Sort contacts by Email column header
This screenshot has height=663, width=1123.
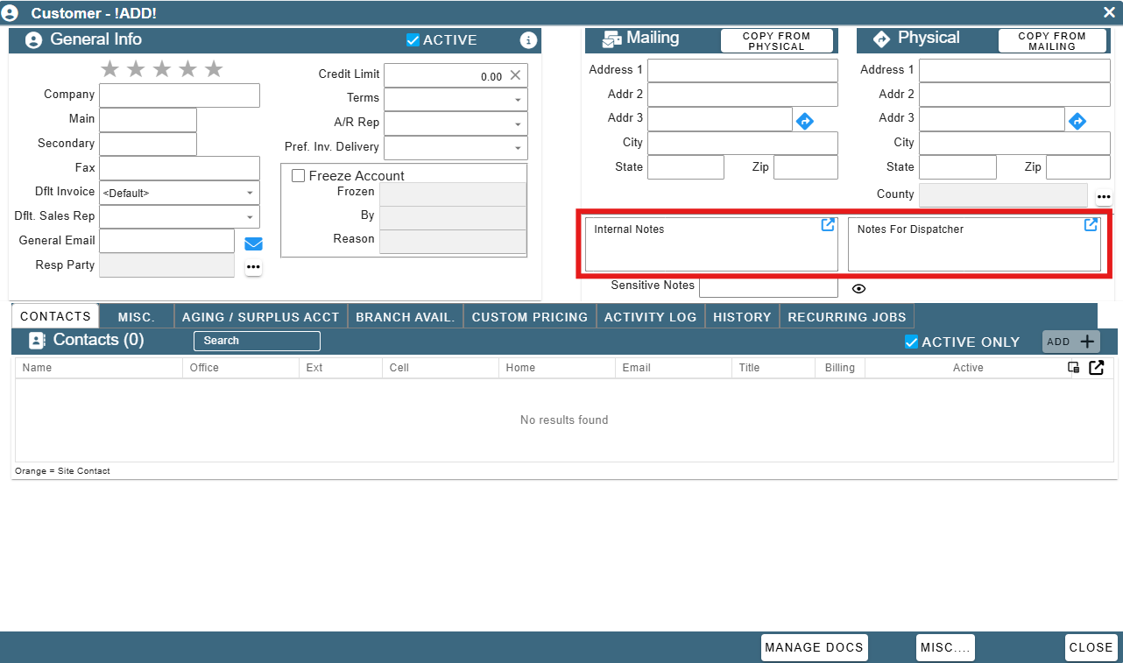(673, 368)
